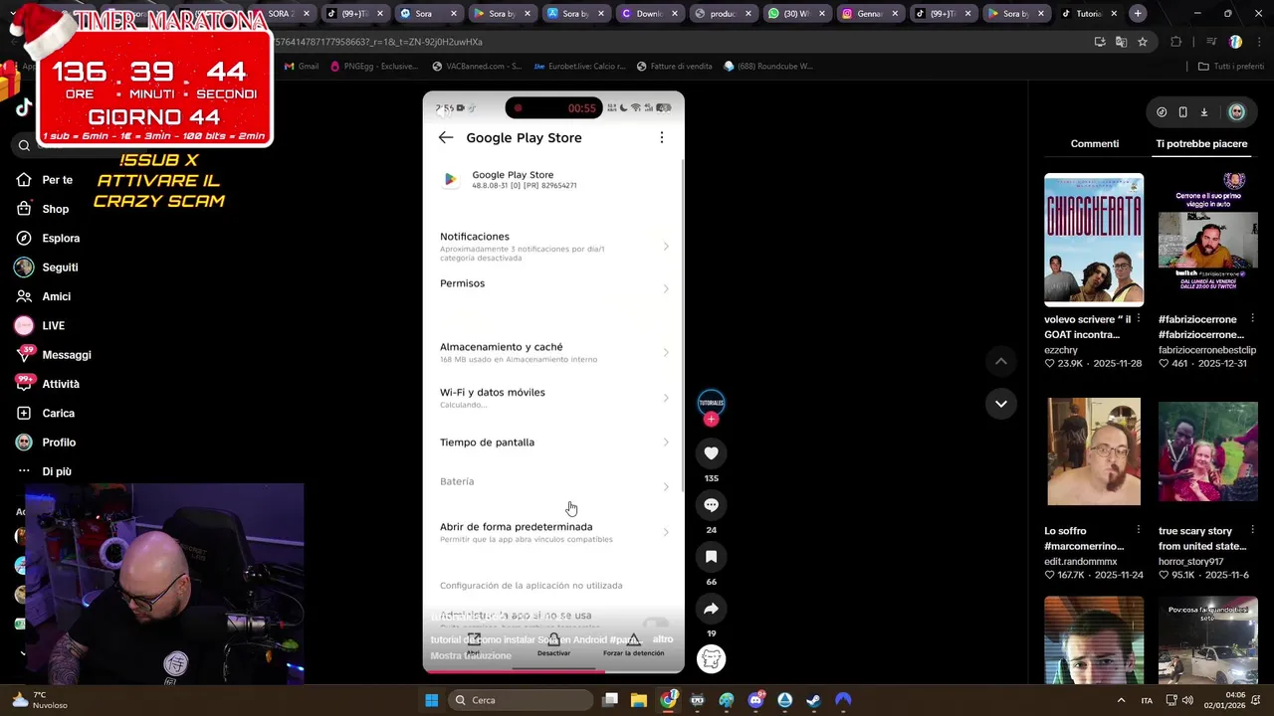Open options for the Lo soffro video
The height and width of the screenshot is (716, 1274).
(1138, 530)
